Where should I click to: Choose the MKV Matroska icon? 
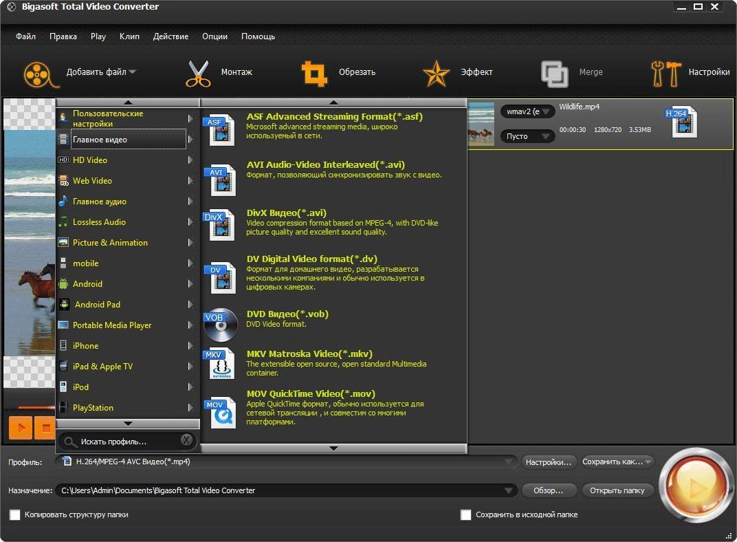coord(220,363)
